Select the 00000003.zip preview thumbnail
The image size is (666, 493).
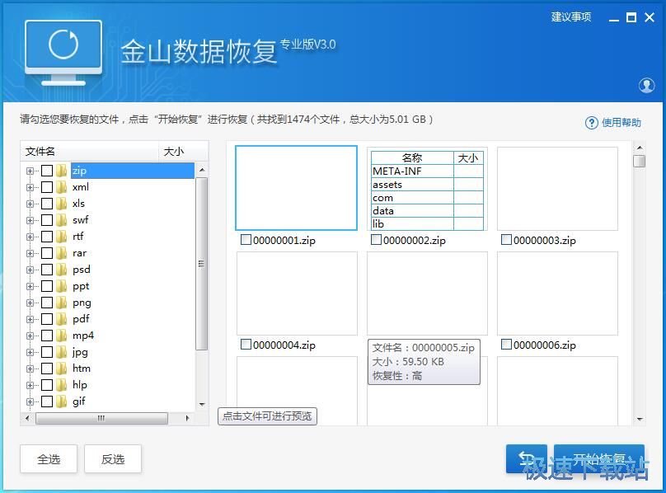pos(557,189)
